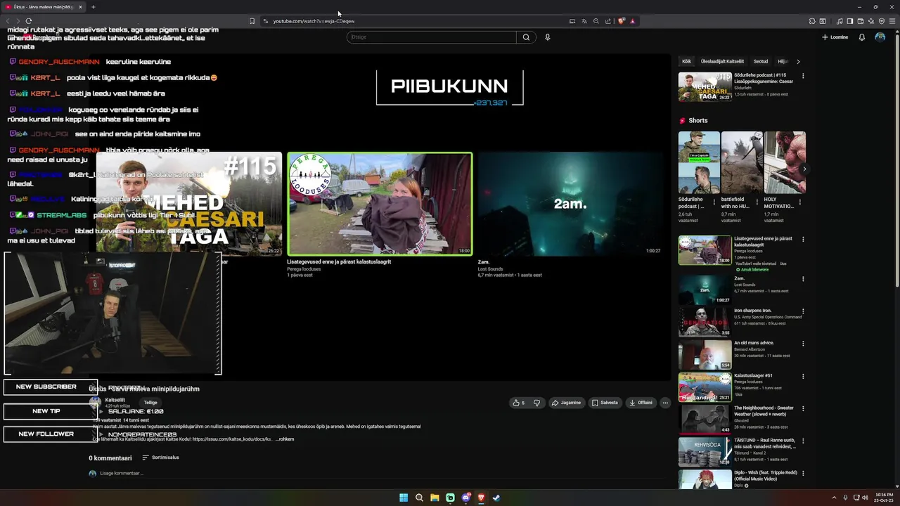Select the Kõik filter chip
The image size is (900, 506).
686,62
